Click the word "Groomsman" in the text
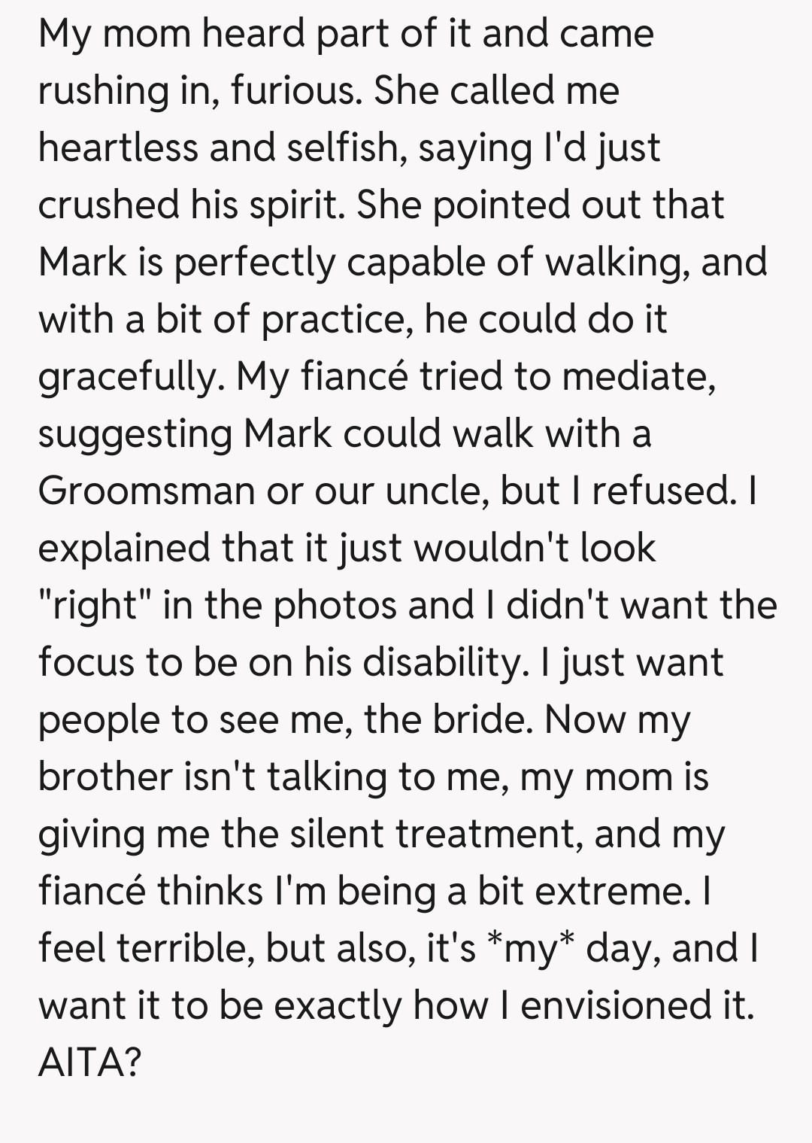The image size is (812, 1143). click(147, 491)
